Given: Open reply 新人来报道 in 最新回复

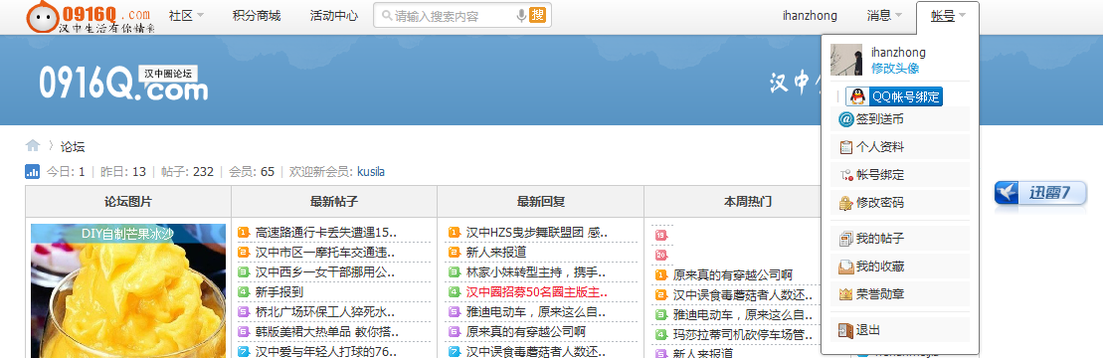Looking at the screenshot, I should pyautogui.click(x=496, y=252).
